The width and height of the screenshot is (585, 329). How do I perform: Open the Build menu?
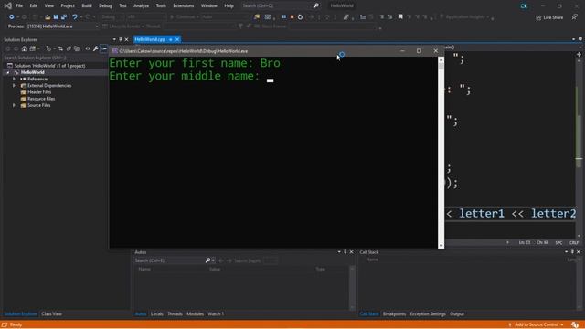pos(87,6)
